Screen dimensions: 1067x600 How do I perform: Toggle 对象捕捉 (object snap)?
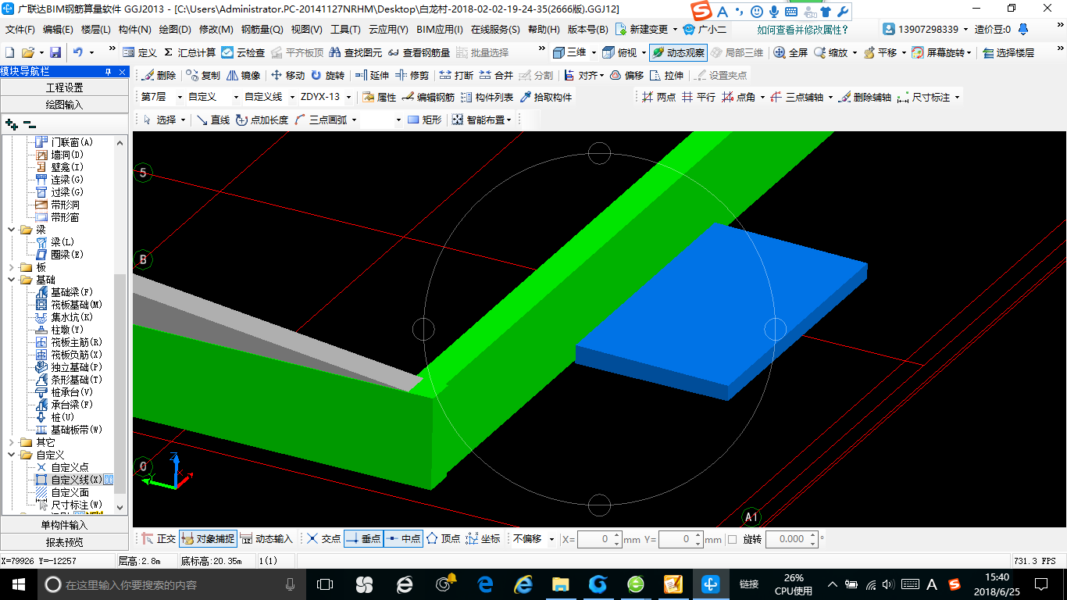[x=208, y=539]
